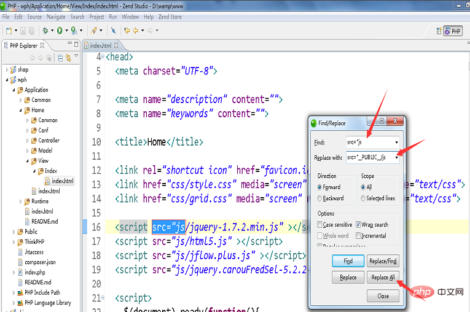Viewport: 470px width, 312px height.
Task: Click the Replace All button
Action: 383,278
